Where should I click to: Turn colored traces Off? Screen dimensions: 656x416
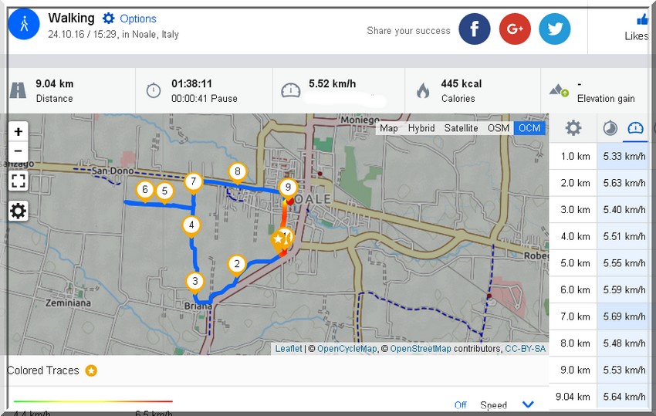460,405
